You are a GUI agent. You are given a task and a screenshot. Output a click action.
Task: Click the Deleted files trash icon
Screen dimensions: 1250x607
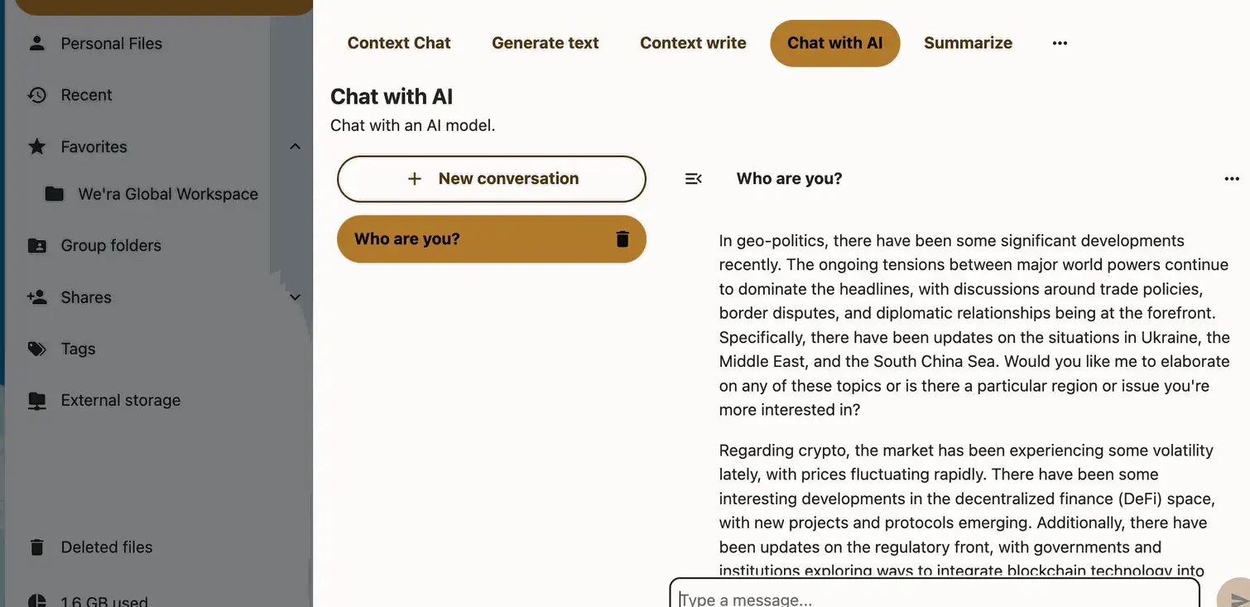36,547
